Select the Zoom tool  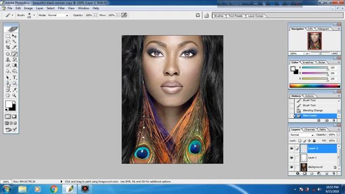click(15, 95)
